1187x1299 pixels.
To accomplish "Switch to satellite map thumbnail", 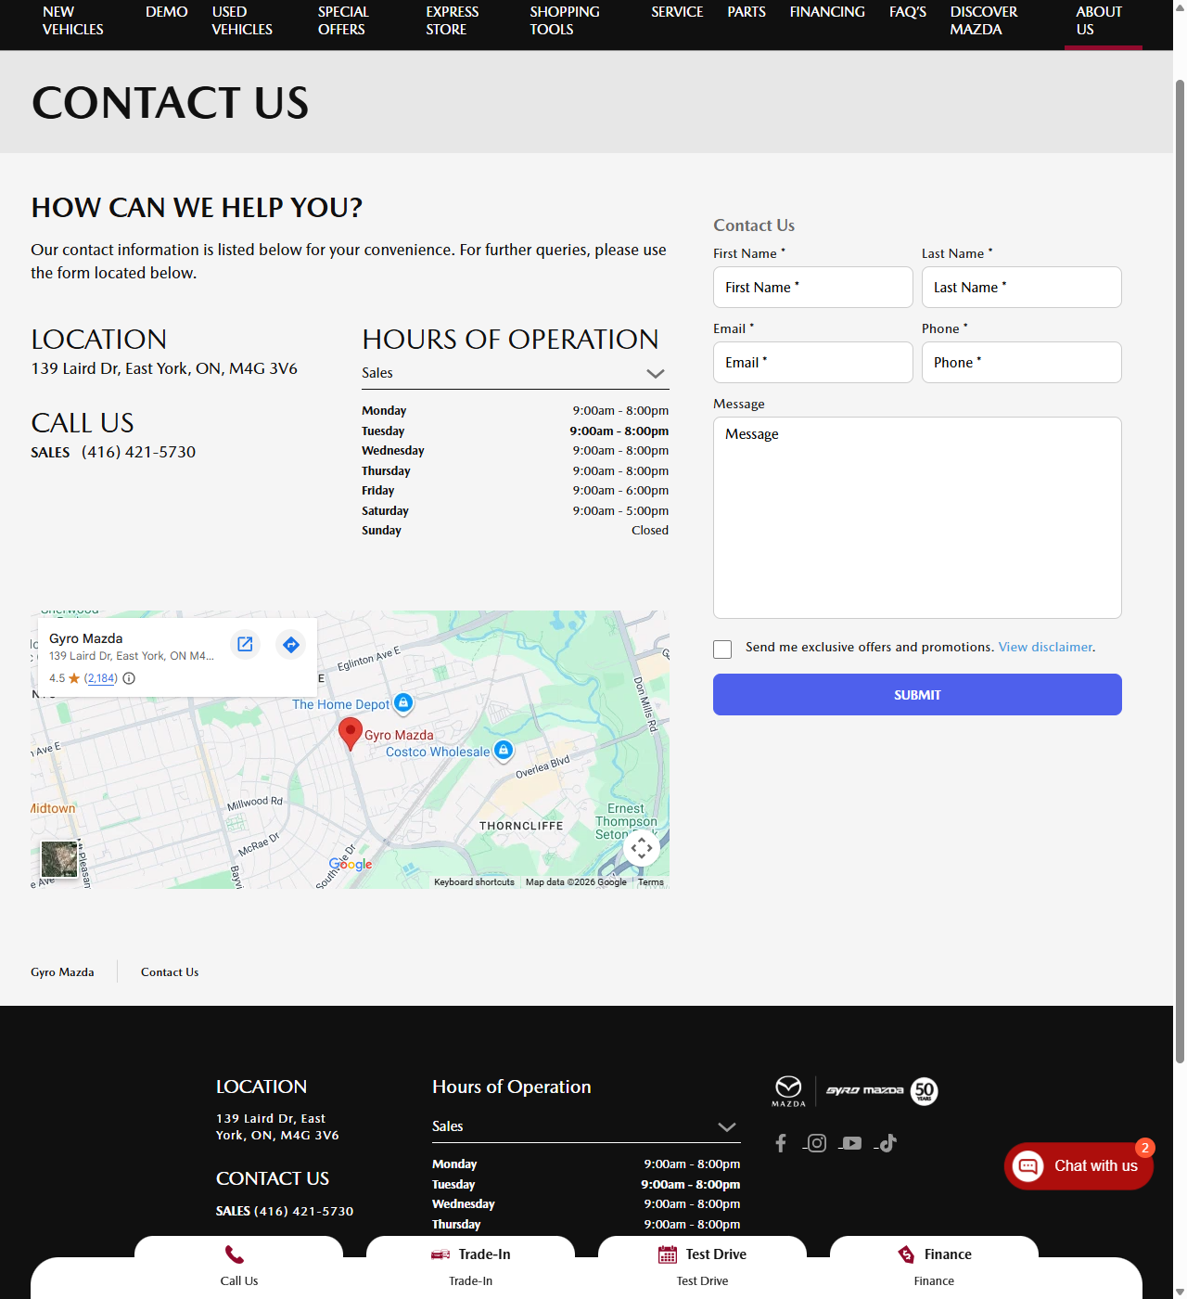I will (59, 859).
